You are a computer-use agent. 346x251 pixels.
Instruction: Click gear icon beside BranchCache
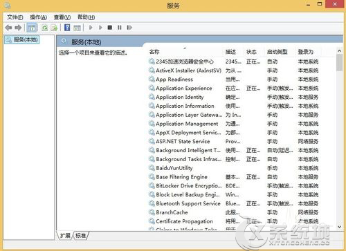click(x=152, y=212)
